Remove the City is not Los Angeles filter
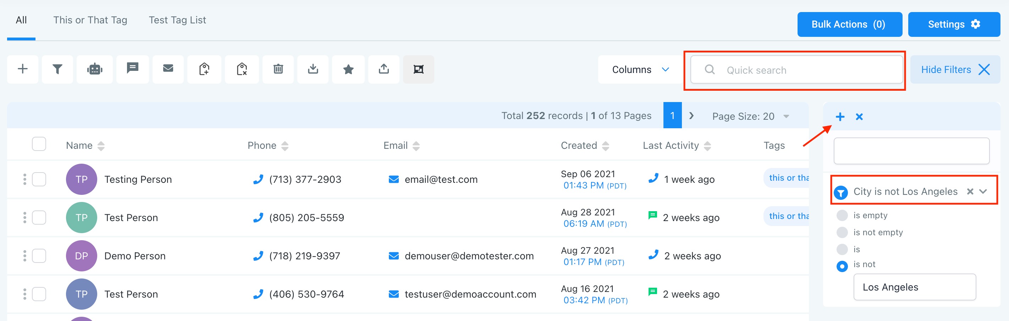Screen dimensions: 1009x321 [x=970, y=192]
